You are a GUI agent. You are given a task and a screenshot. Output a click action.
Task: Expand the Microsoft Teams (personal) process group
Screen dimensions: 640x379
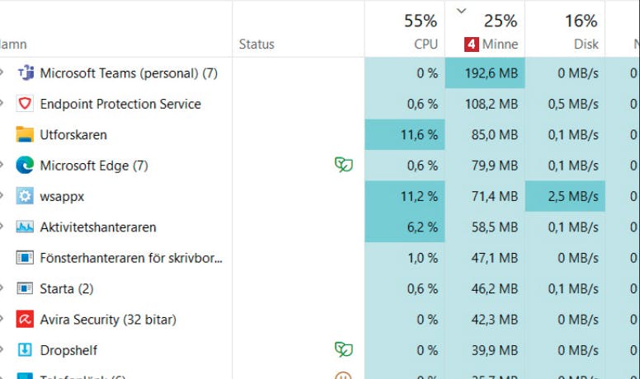click(2, 73)
